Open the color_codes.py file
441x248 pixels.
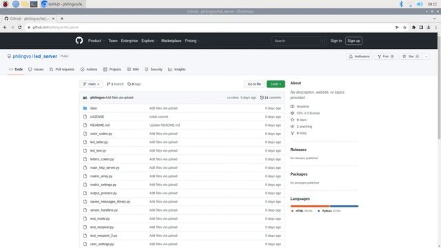(x=101, y=134)
